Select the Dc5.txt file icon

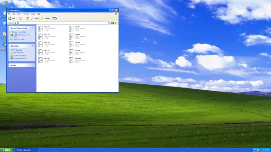40,45
